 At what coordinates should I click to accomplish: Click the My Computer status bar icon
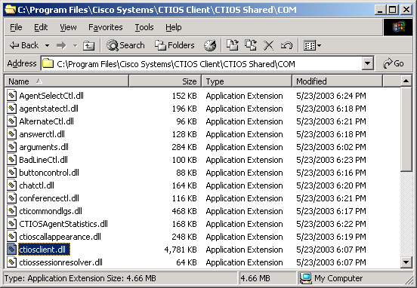click(x=305, y=278)
